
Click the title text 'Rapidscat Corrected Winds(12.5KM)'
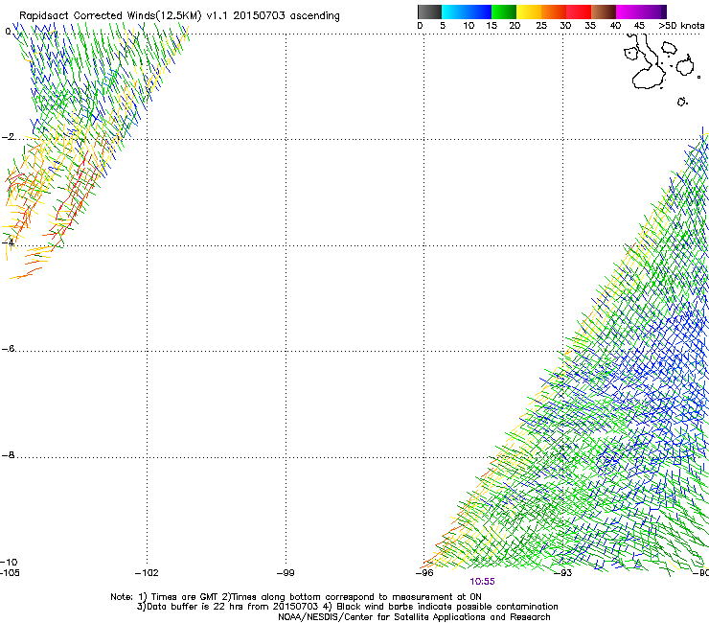coord(110,16)
